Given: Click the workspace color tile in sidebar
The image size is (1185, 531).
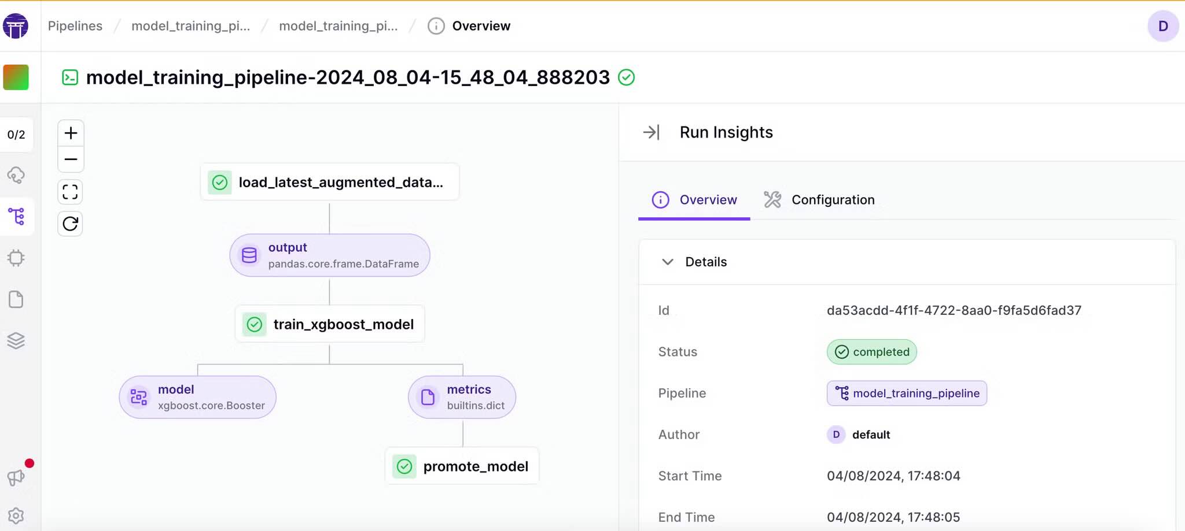Looking at the screenshot, I should coord(16,77).
